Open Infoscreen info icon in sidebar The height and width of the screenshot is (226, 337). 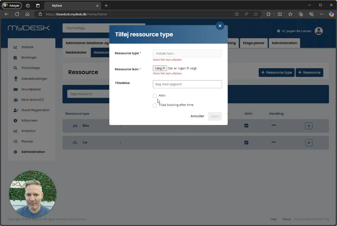coord(15,121)
